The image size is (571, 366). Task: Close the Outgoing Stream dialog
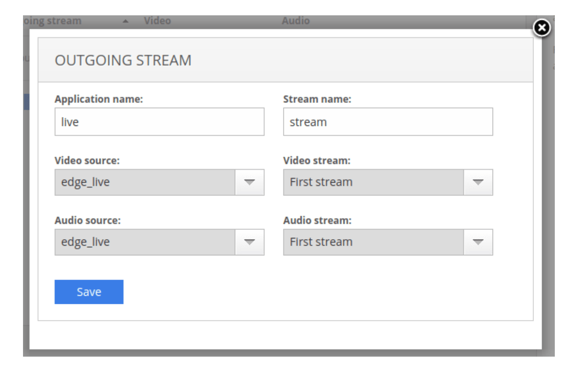click(542, 28)
